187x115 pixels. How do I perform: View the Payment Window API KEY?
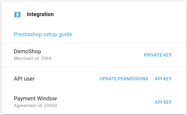163,102
